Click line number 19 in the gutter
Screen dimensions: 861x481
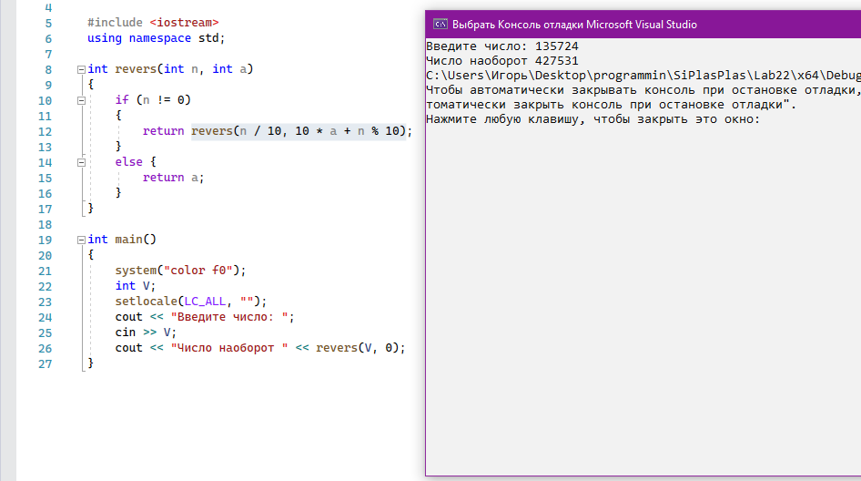45,240
